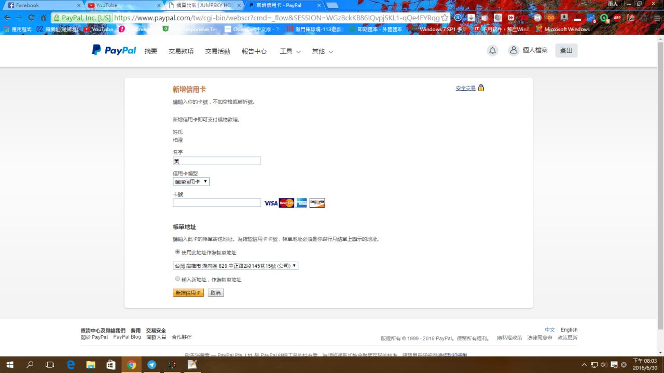The image size is (664, 373).
Task: Open the billing address dropdown
Action: 236,266
